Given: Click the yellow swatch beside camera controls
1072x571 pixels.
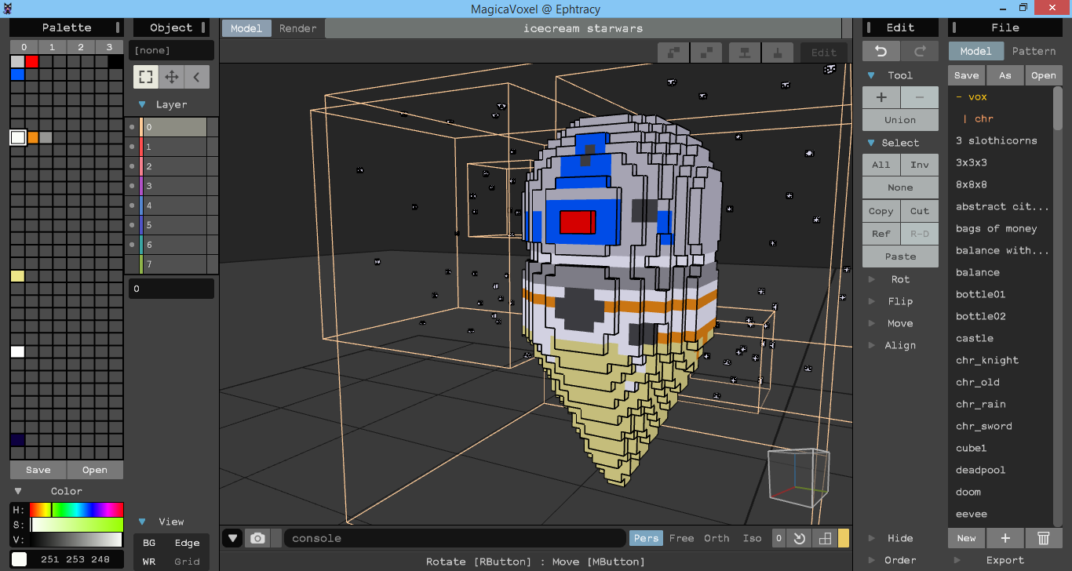Looking at the screenshot, I should tap(844, 538).
